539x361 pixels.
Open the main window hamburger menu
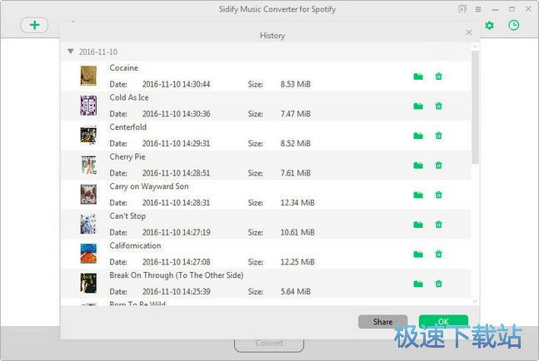(x=478, y=9)
